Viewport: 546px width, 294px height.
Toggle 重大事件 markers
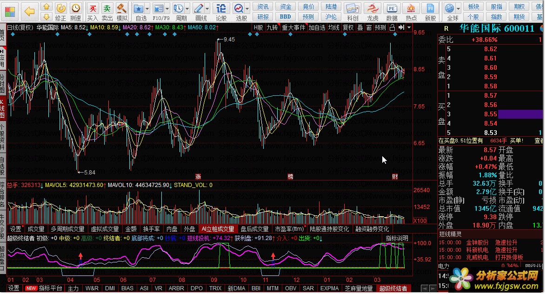pos(293,27)
